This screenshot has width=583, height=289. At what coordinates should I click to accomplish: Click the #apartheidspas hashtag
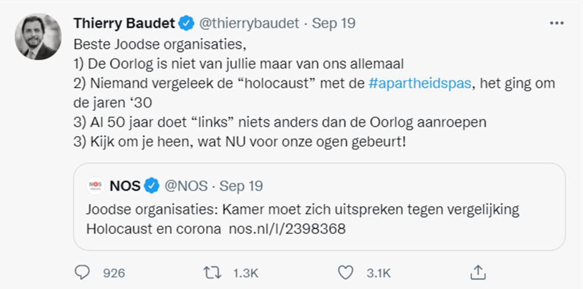coord(420,83)
